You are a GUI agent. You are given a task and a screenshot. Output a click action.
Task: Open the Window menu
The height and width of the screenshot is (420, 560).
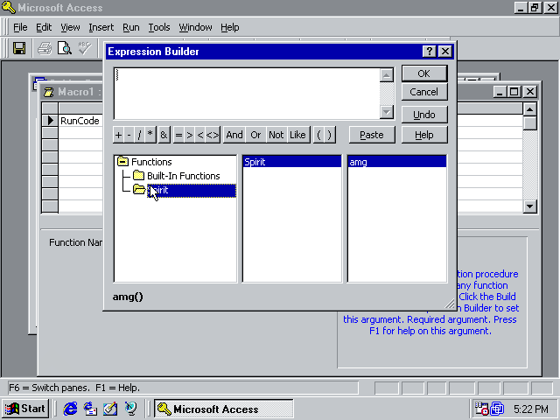point(195,27)
